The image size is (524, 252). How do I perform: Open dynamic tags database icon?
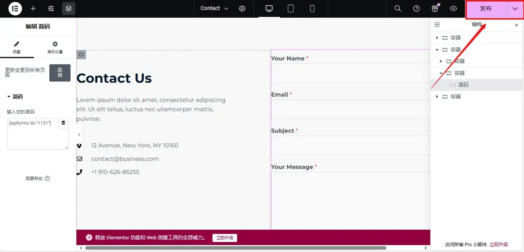[x=63, y=123]
